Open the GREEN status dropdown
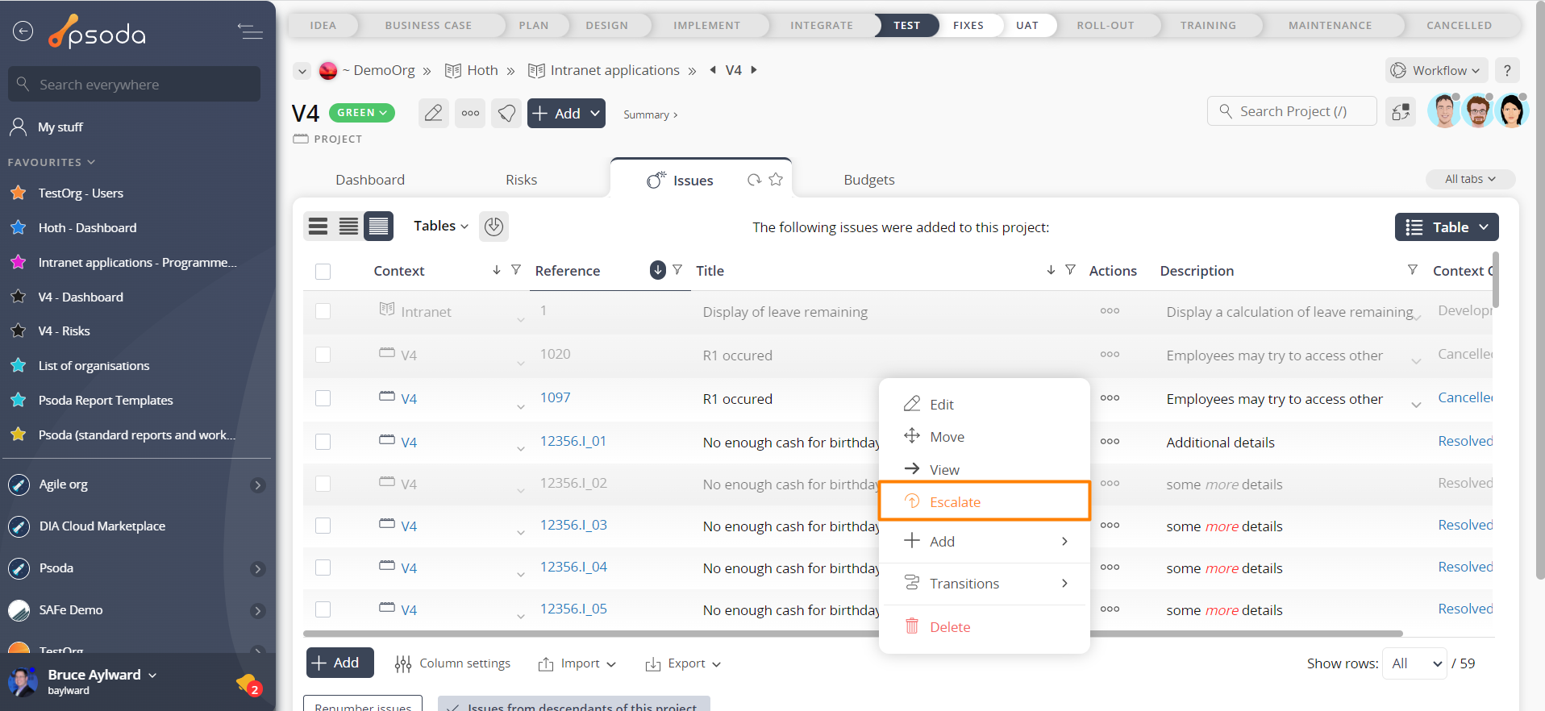The width and height of the screenshot is (1545, 711). coord(362,113)
